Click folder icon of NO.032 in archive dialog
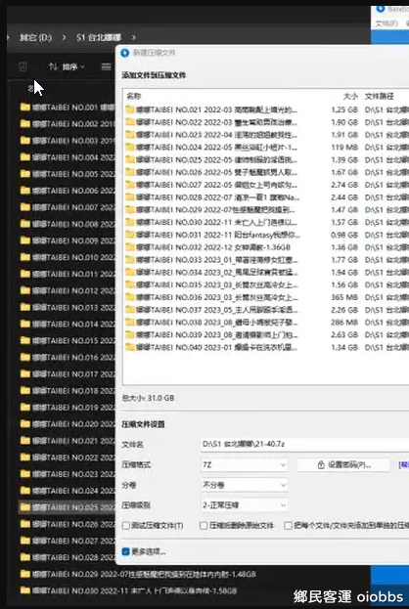Viewport: 409px width, 609px height. pyautogui.click(x=130, y=247)
